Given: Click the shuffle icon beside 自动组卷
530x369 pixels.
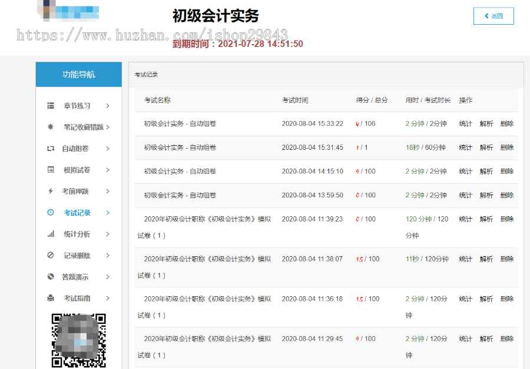Looking at the screenshot, I should click(x=51, y=149).
